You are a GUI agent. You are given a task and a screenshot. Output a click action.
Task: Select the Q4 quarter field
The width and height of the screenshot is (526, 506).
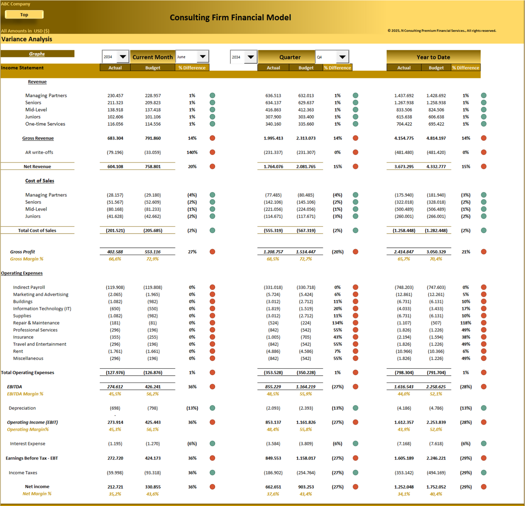326,57
